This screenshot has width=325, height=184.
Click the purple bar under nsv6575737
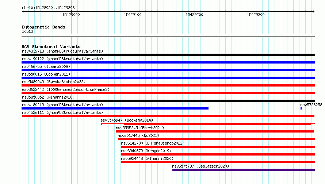point(244,170)
